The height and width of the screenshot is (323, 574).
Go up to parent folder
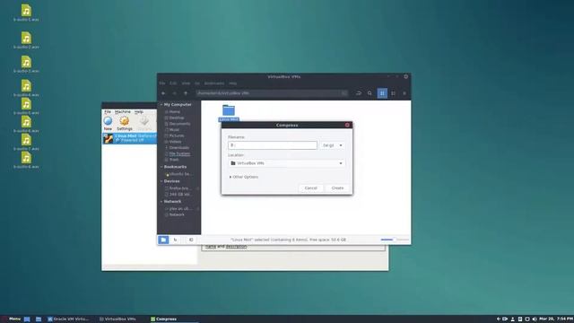click(186, 93)
